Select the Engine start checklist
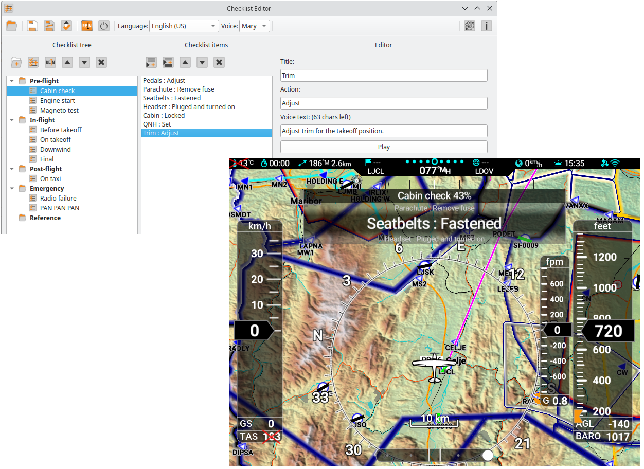 coord(57,100)
